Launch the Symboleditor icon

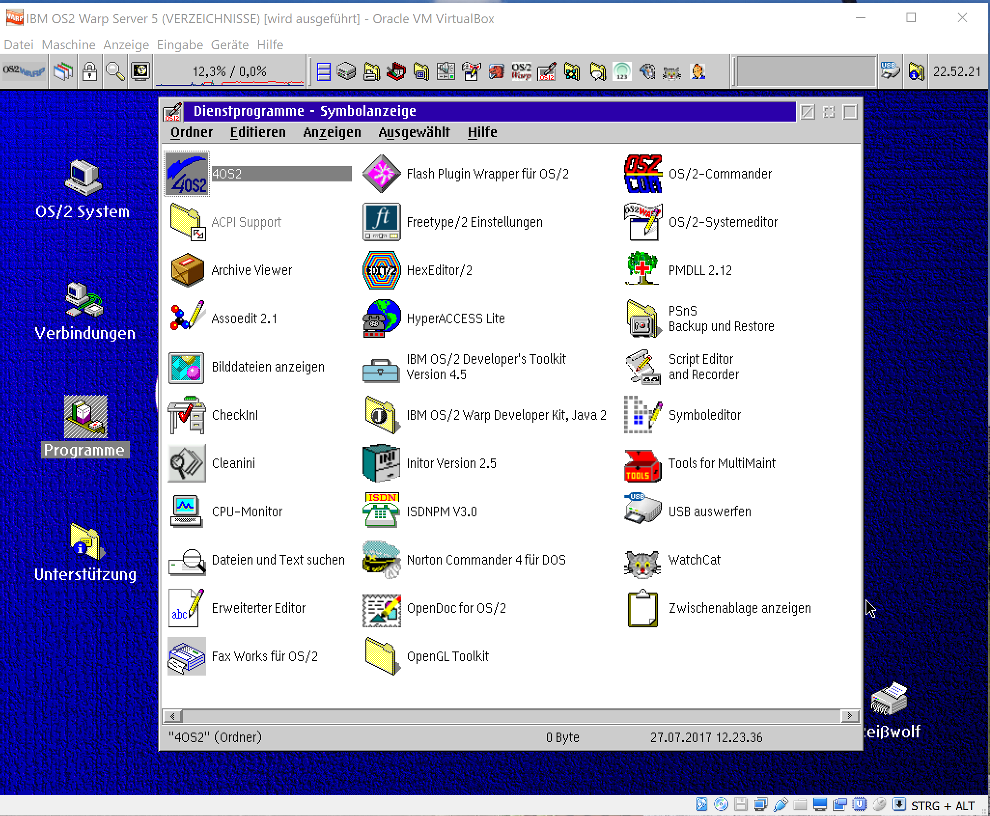(x=642, y=415)
